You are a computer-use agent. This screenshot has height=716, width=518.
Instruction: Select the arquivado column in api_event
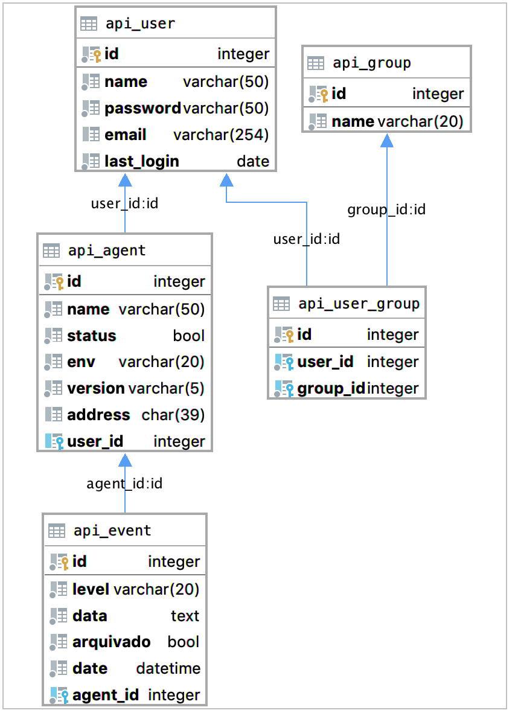[x=111, y=642]
